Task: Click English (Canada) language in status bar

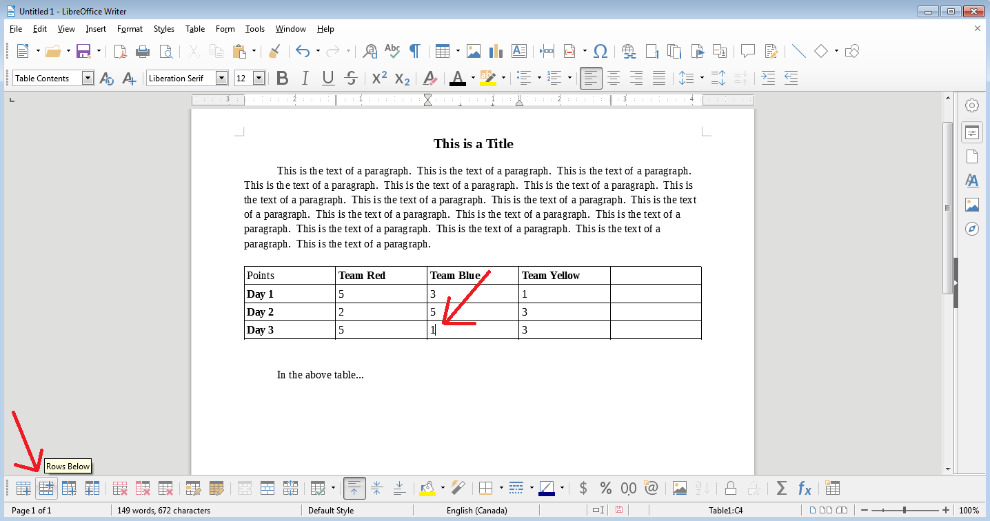Action: pyautogui.click(x=477, y=511)
